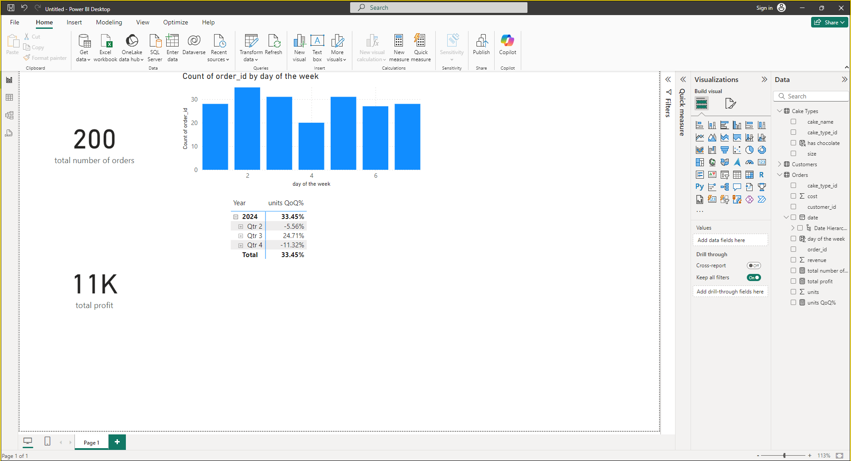Expand Qtr 3 row in matrix
Screen dimensions: 851x461
click(x=241, y=236)
